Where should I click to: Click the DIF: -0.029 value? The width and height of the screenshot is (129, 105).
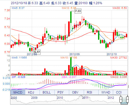(x=18, y=77)
